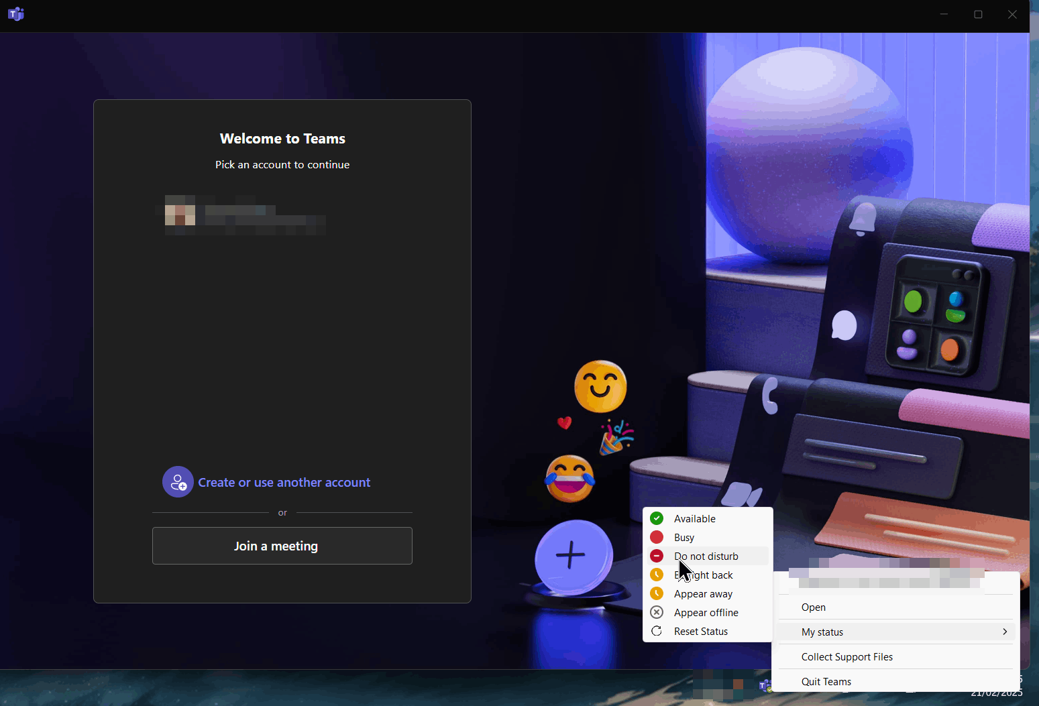Click the Teams logo in the title bar
The image size is (1039, 706).
pos(15,13)
